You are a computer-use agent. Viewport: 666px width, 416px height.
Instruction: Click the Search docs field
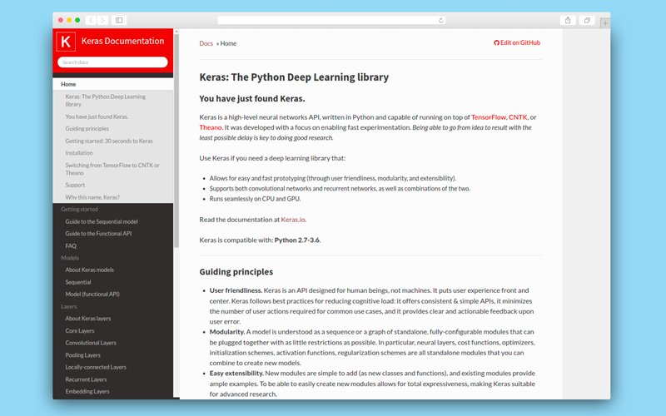[112, 62]
